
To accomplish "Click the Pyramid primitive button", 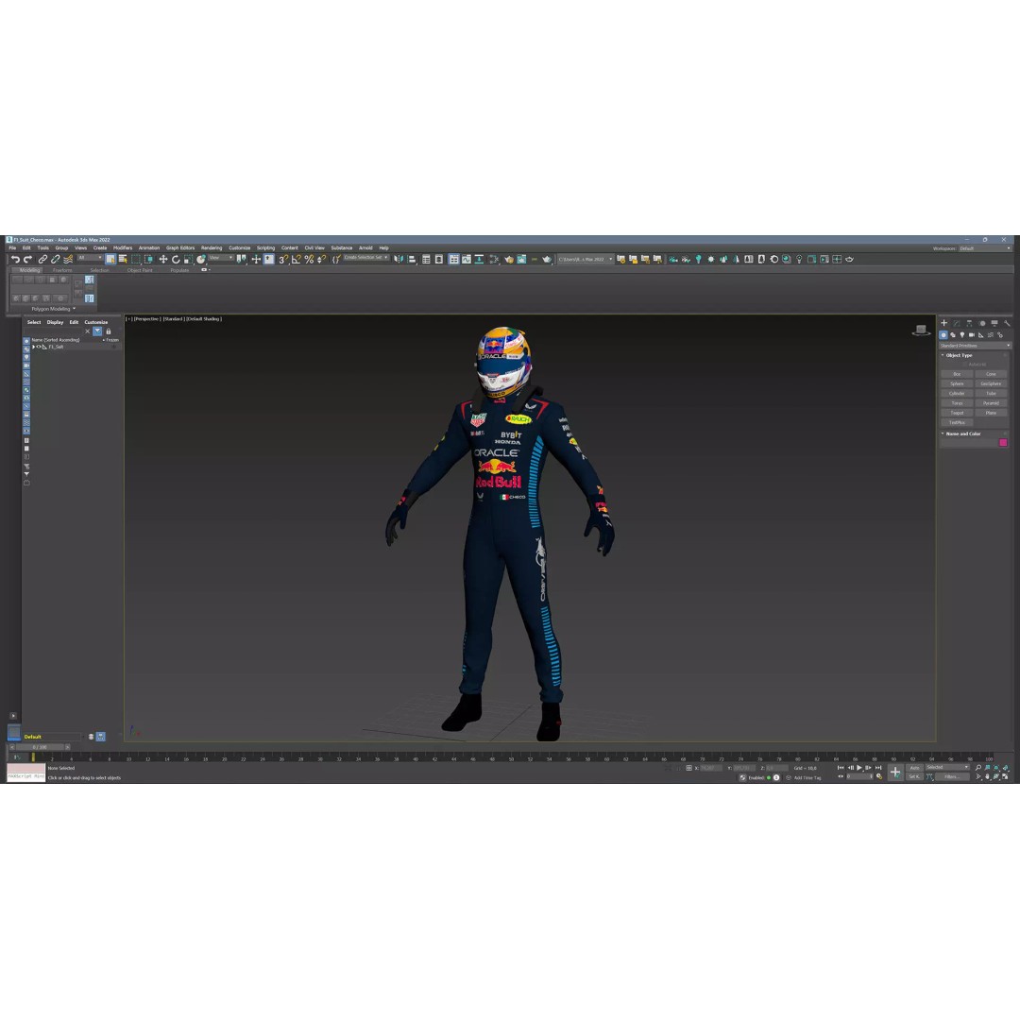I will point(991,403).
